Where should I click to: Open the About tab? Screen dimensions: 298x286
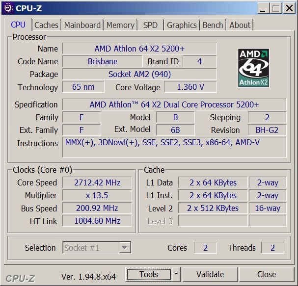[x=240, y=25]
